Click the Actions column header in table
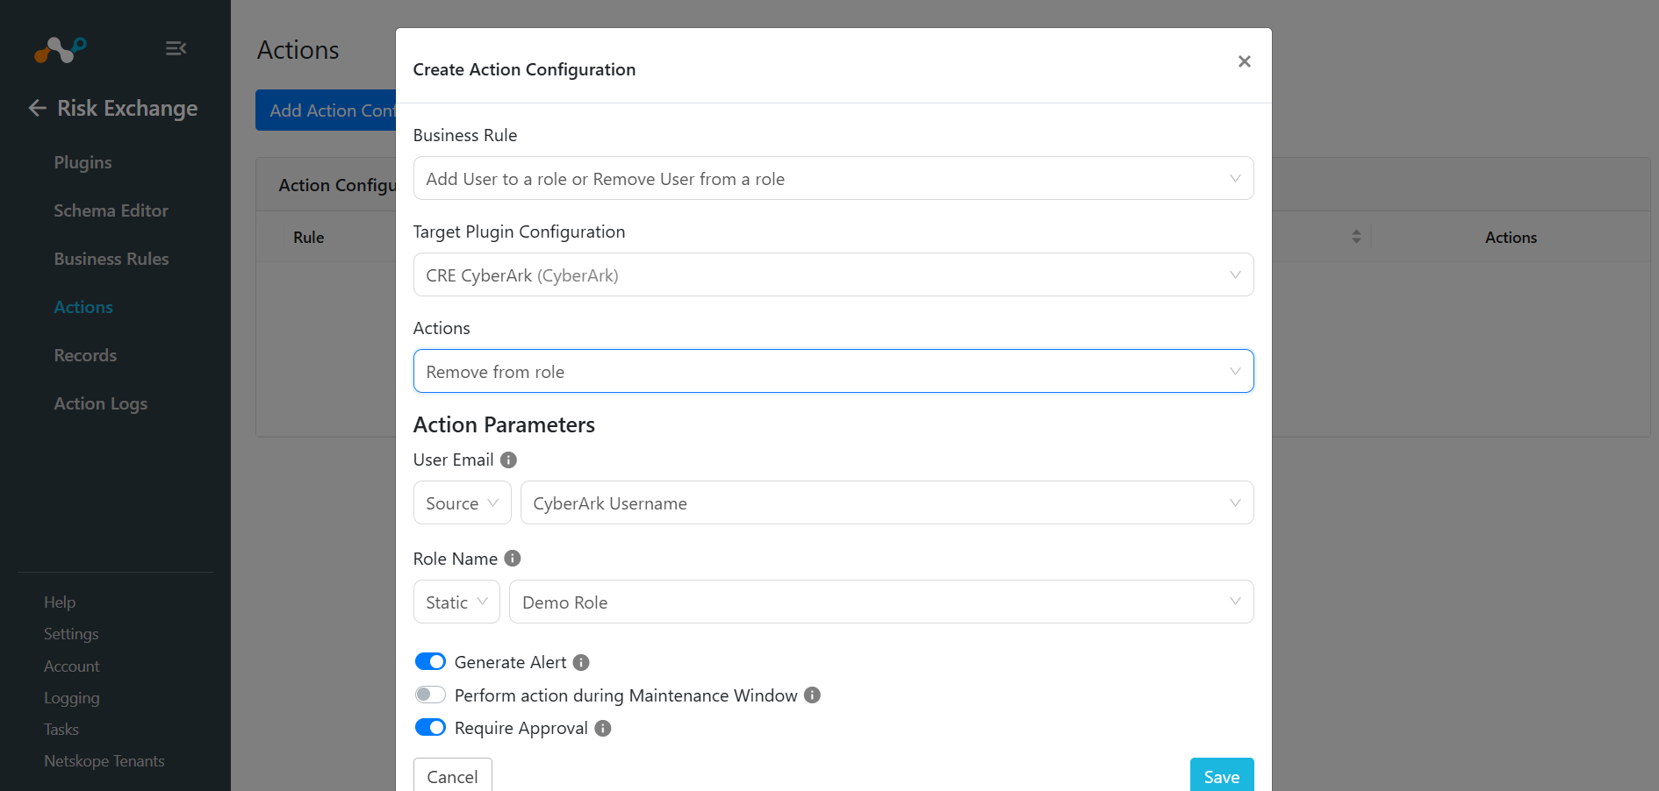1659x791 pixels. tap(1511, 237)
